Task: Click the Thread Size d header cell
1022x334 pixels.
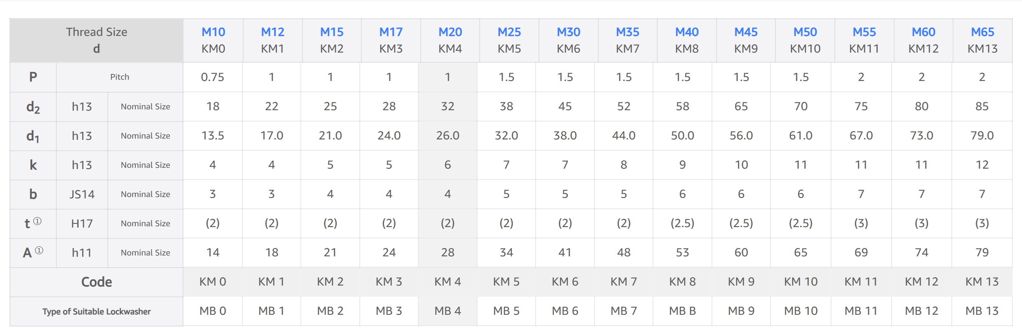Action: (97, 40)
